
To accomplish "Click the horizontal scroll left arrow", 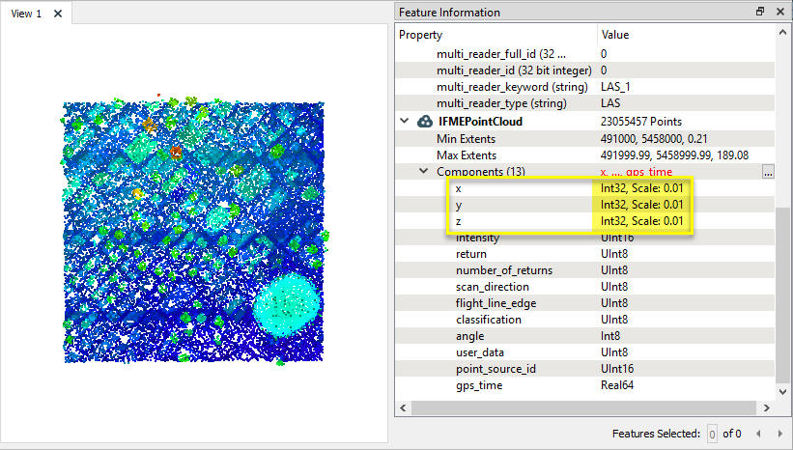I will [x=403, y=408].
